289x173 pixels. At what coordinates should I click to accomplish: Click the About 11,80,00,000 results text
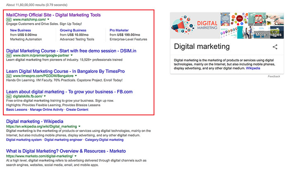pyautogui.click(x=37, y=5)
